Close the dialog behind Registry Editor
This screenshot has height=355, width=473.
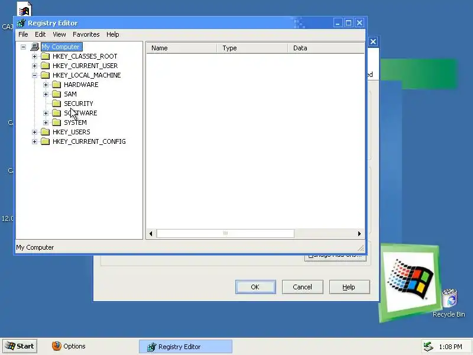click(373, 41)
